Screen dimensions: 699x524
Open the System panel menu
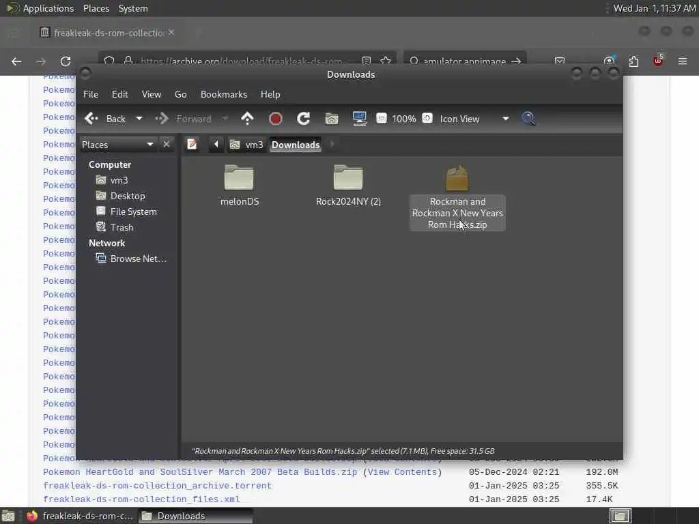point(133,8)
